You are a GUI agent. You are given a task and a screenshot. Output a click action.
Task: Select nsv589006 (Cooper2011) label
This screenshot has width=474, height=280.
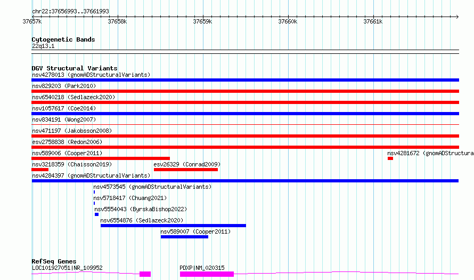(x=67, y=153)
